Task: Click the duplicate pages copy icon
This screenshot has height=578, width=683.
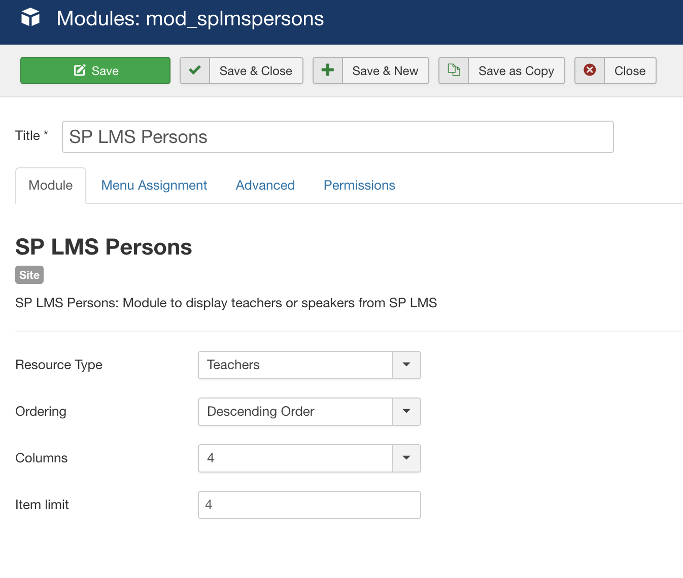Action: coord(454,70)
